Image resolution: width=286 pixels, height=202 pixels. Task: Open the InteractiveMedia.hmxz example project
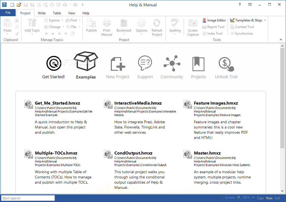138,103
